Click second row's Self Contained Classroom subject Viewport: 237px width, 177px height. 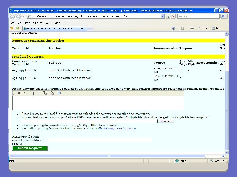70,78
